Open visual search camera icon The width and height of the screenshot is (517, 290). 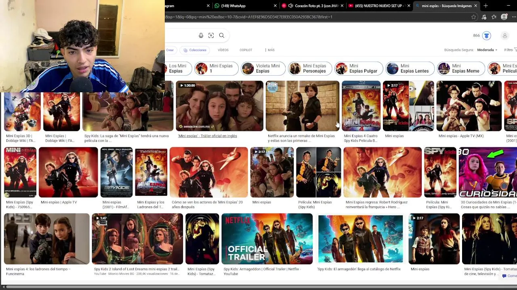211,35
